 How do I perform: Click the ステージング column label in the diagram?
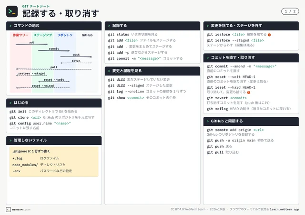coord(43,35)
